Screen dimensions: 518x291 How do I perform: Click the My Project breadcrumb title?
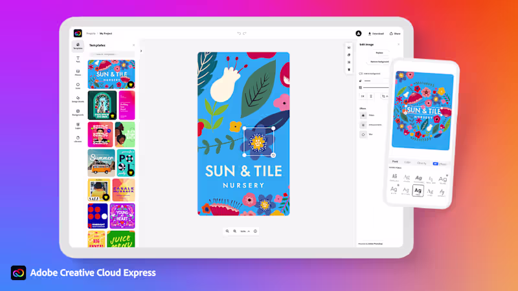[x=106, y=34]
